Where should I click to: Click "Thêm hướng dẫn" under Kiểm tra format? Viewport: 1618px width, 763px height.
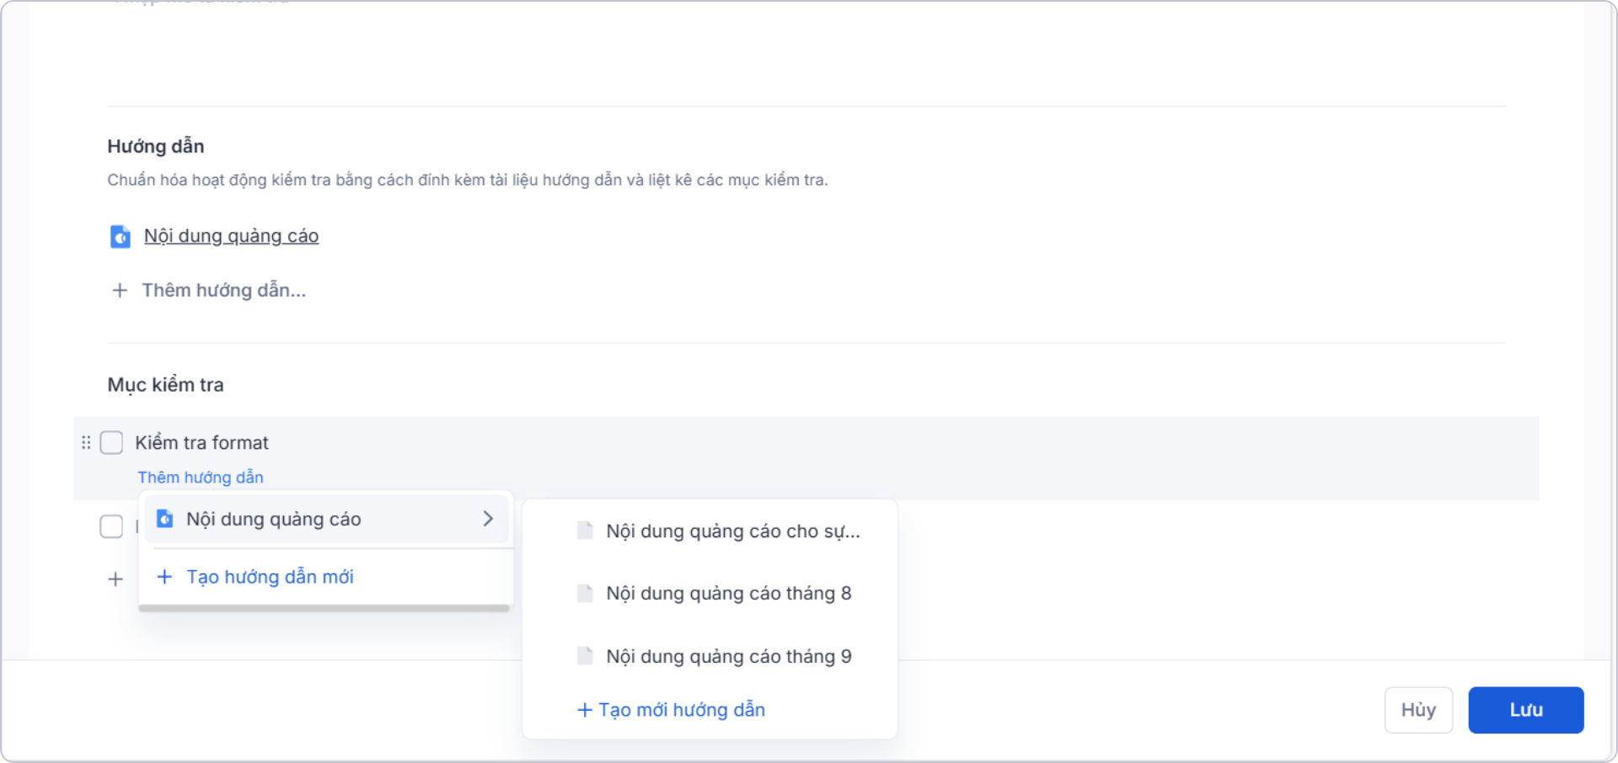(201, 477)
